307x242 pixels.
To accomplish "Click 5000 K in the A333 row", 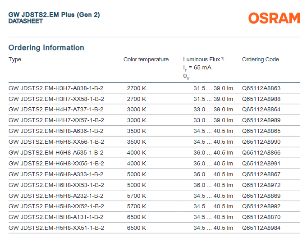I will pyautogui.click(x=137, y=174).
